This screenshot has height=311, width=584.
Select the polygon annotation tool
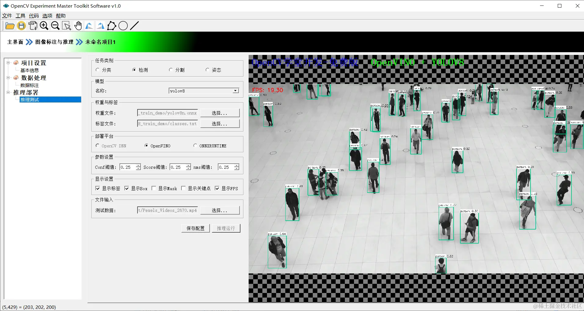[112, 26]
